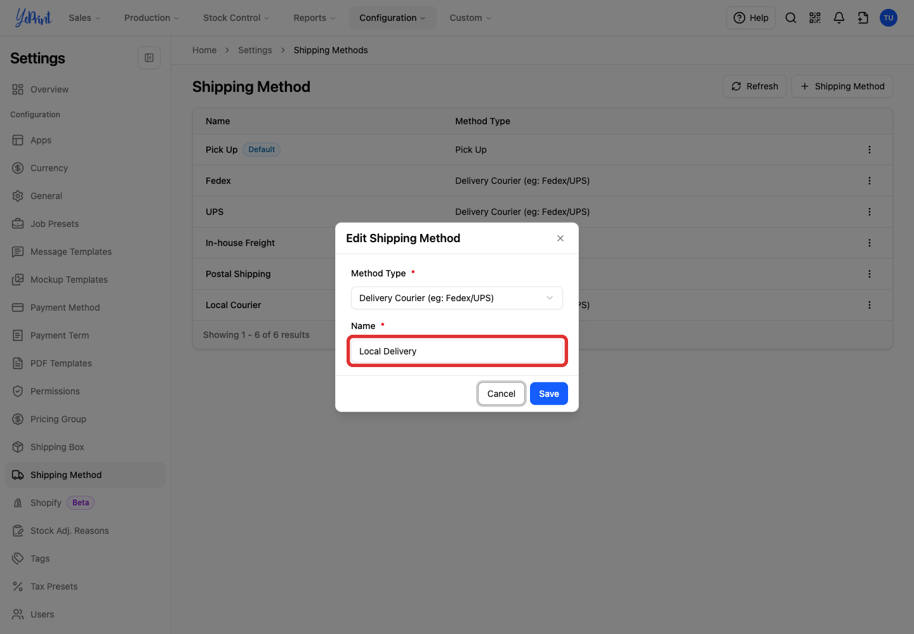Expand the Sales menu

point(84,18)
